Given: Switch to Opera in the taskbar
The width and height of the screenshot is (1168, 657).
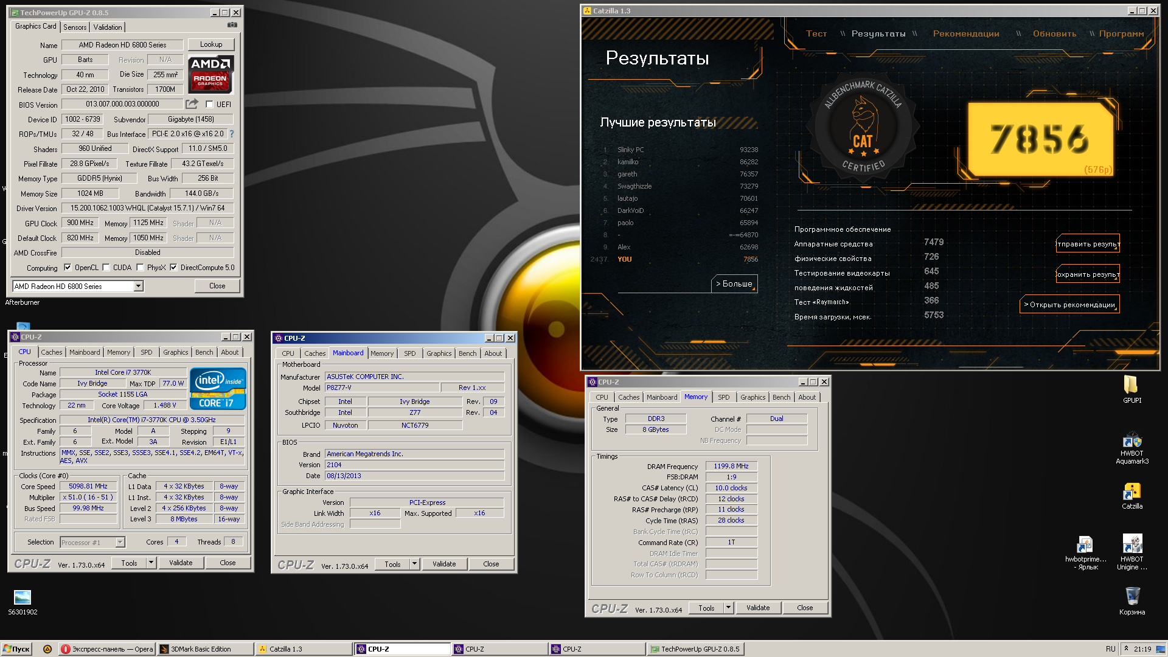Looking at the screenshot, I should click(x=107, y=649).
